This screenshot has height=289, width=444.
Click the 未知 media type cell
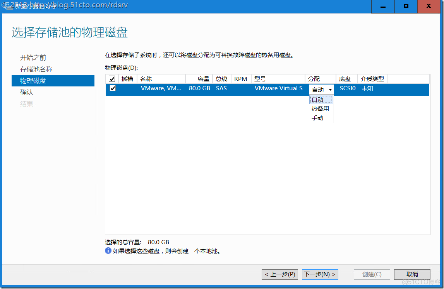click(x=367, y=88)
